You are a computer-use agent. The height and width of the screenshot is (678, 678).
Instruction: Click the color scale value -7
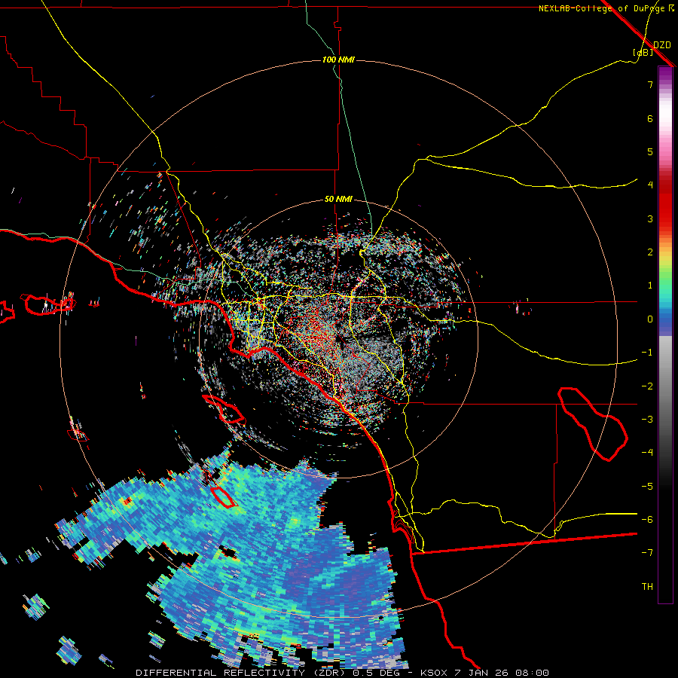647,553
